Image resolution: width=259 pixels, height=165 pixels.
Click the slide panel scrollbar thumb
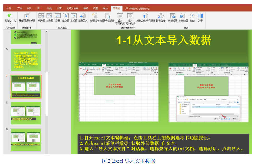[47, 94]
